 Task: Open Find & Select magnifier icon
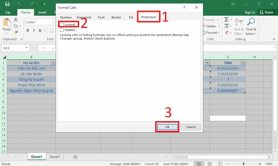point(251,22)
